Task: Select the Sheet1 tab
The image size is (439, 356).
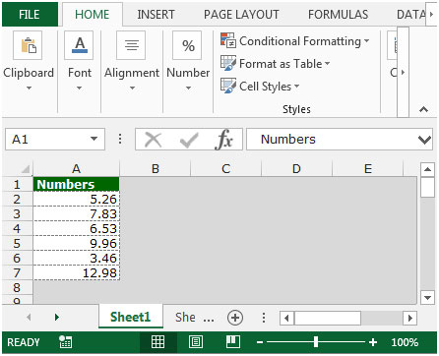Action: (x=130, y=317)
